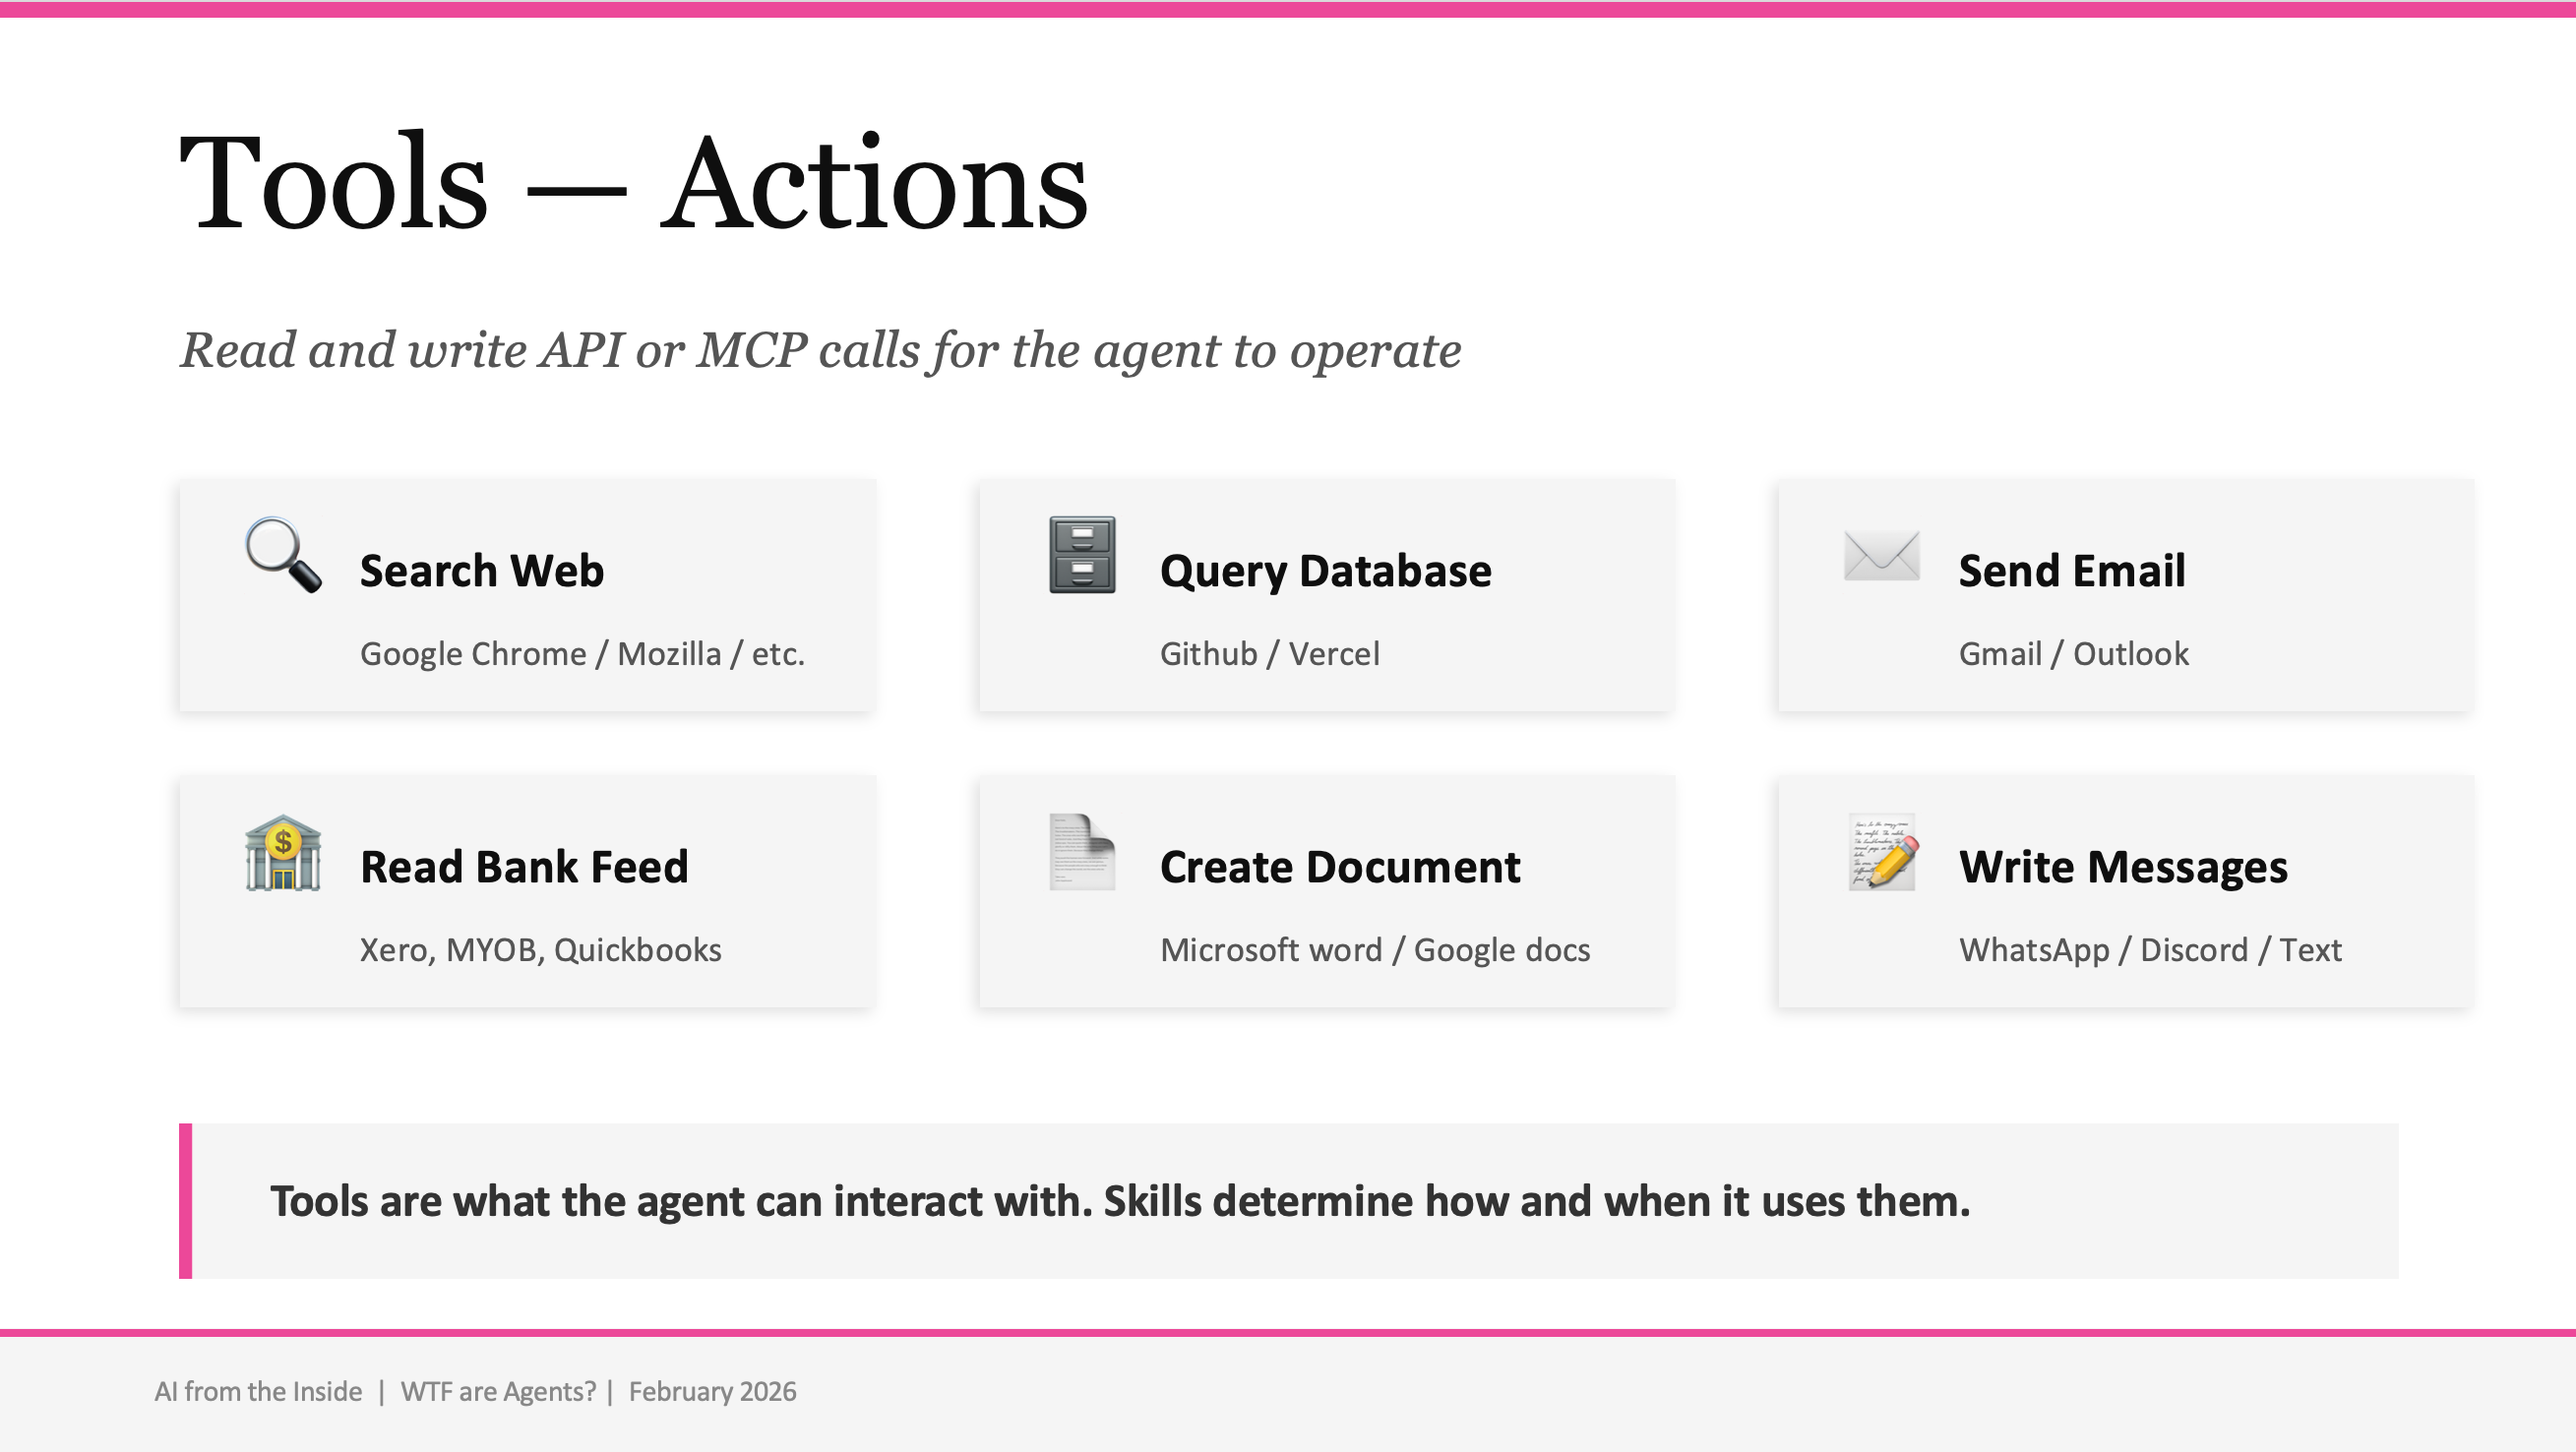Click the memo pencil Write Messages icon
The width and height of the screenshot is (2576, 1452).
1882,852
